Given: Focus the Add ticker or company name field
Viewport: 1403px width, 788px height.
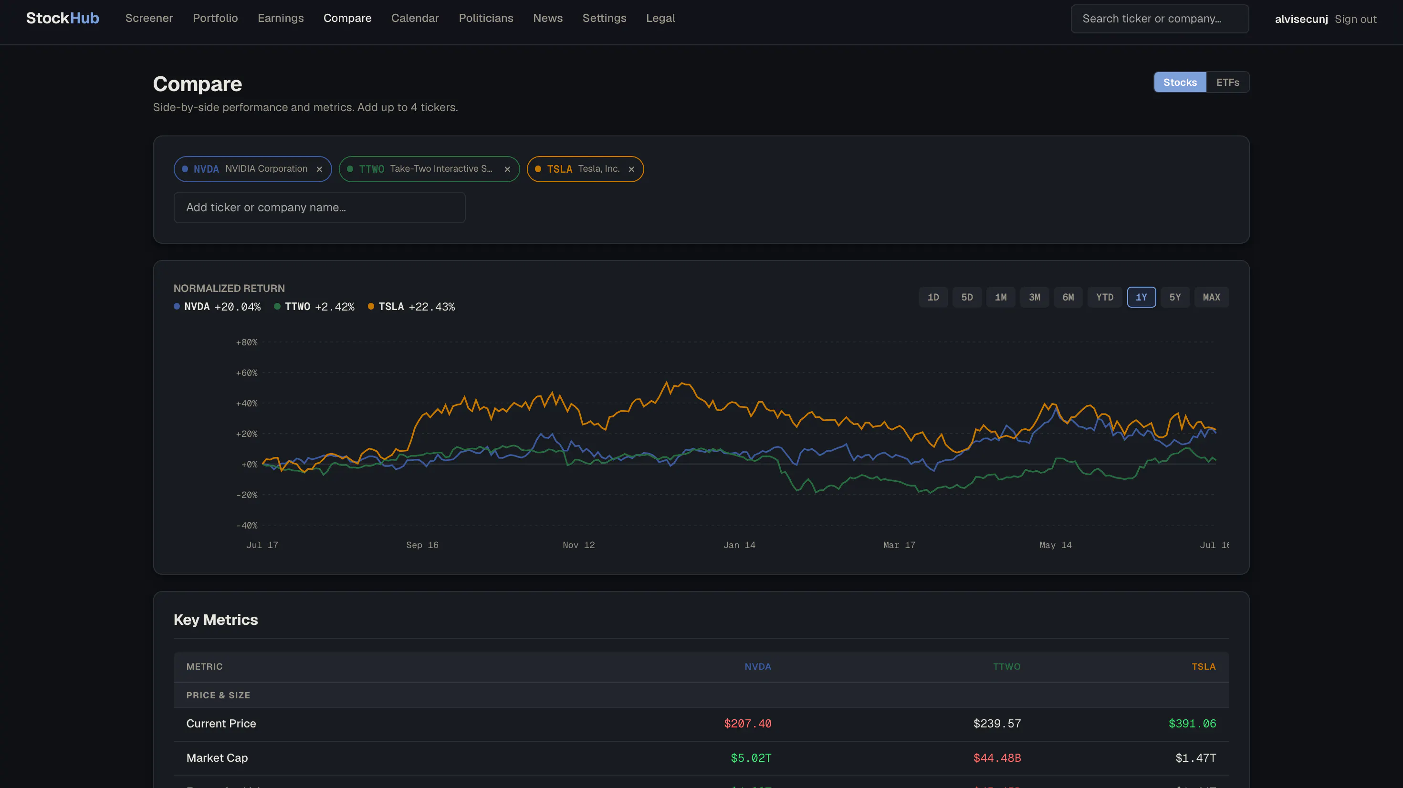Looking at the screenshot, I should point(319,207).
